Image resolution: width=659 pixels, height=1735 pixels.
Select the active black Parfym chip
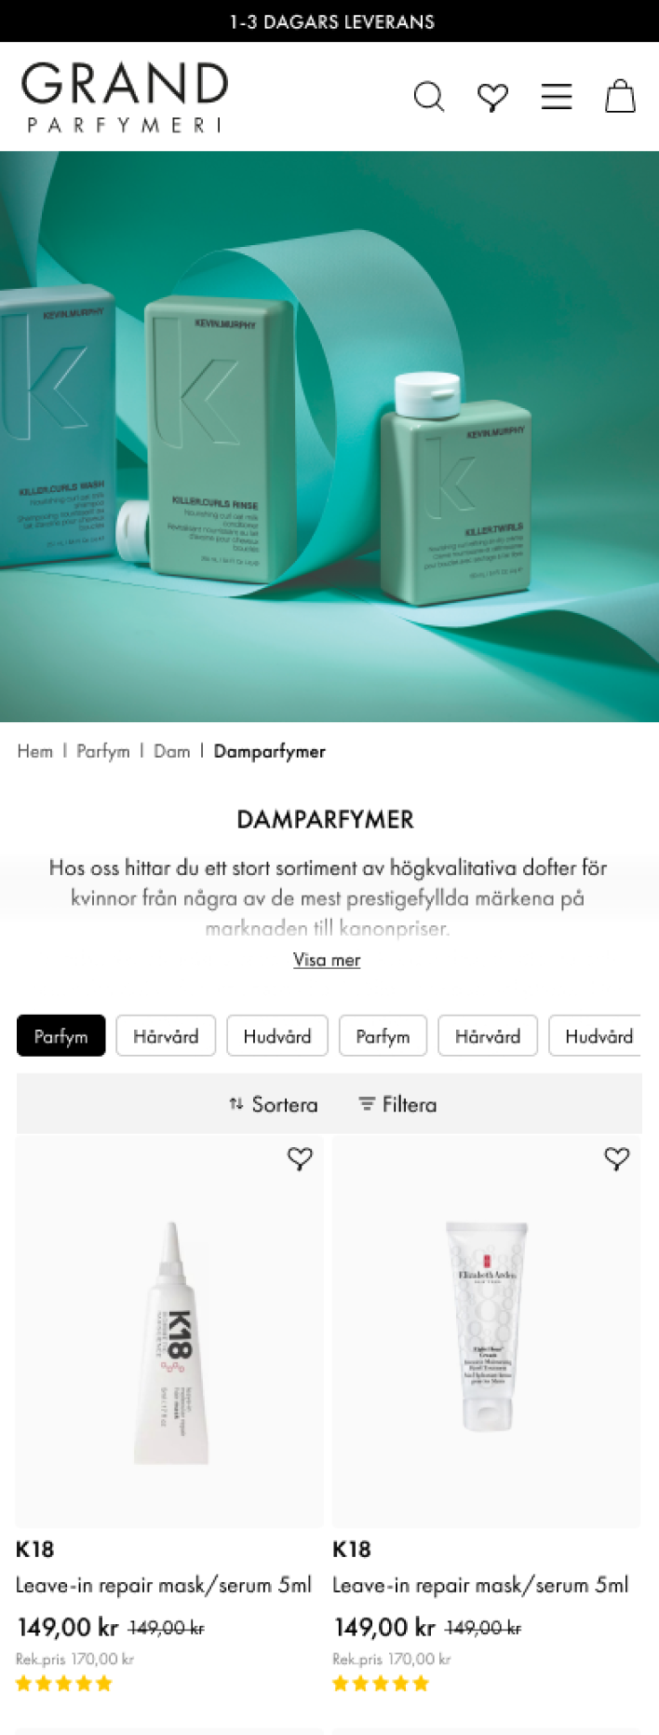61,1036
